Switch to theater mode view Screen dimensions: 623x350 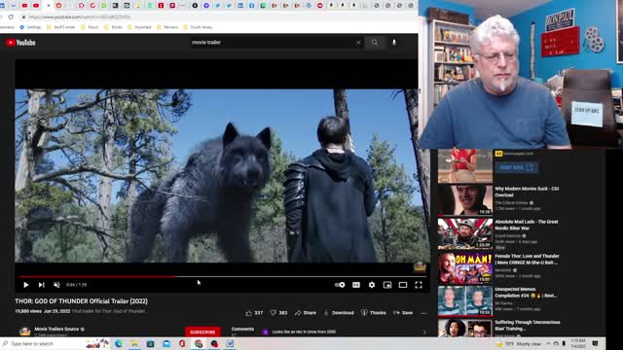click(403, 285)
